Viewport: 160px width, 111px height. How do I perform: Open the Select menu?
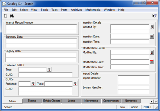(x=24, y=10)
